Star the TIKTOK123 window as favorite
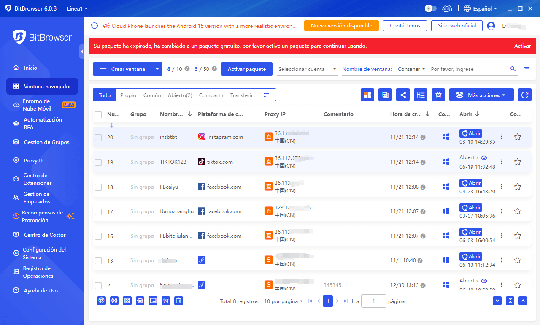Image resolution: width=540 pixels, height=325 pixels. [518, 162]
